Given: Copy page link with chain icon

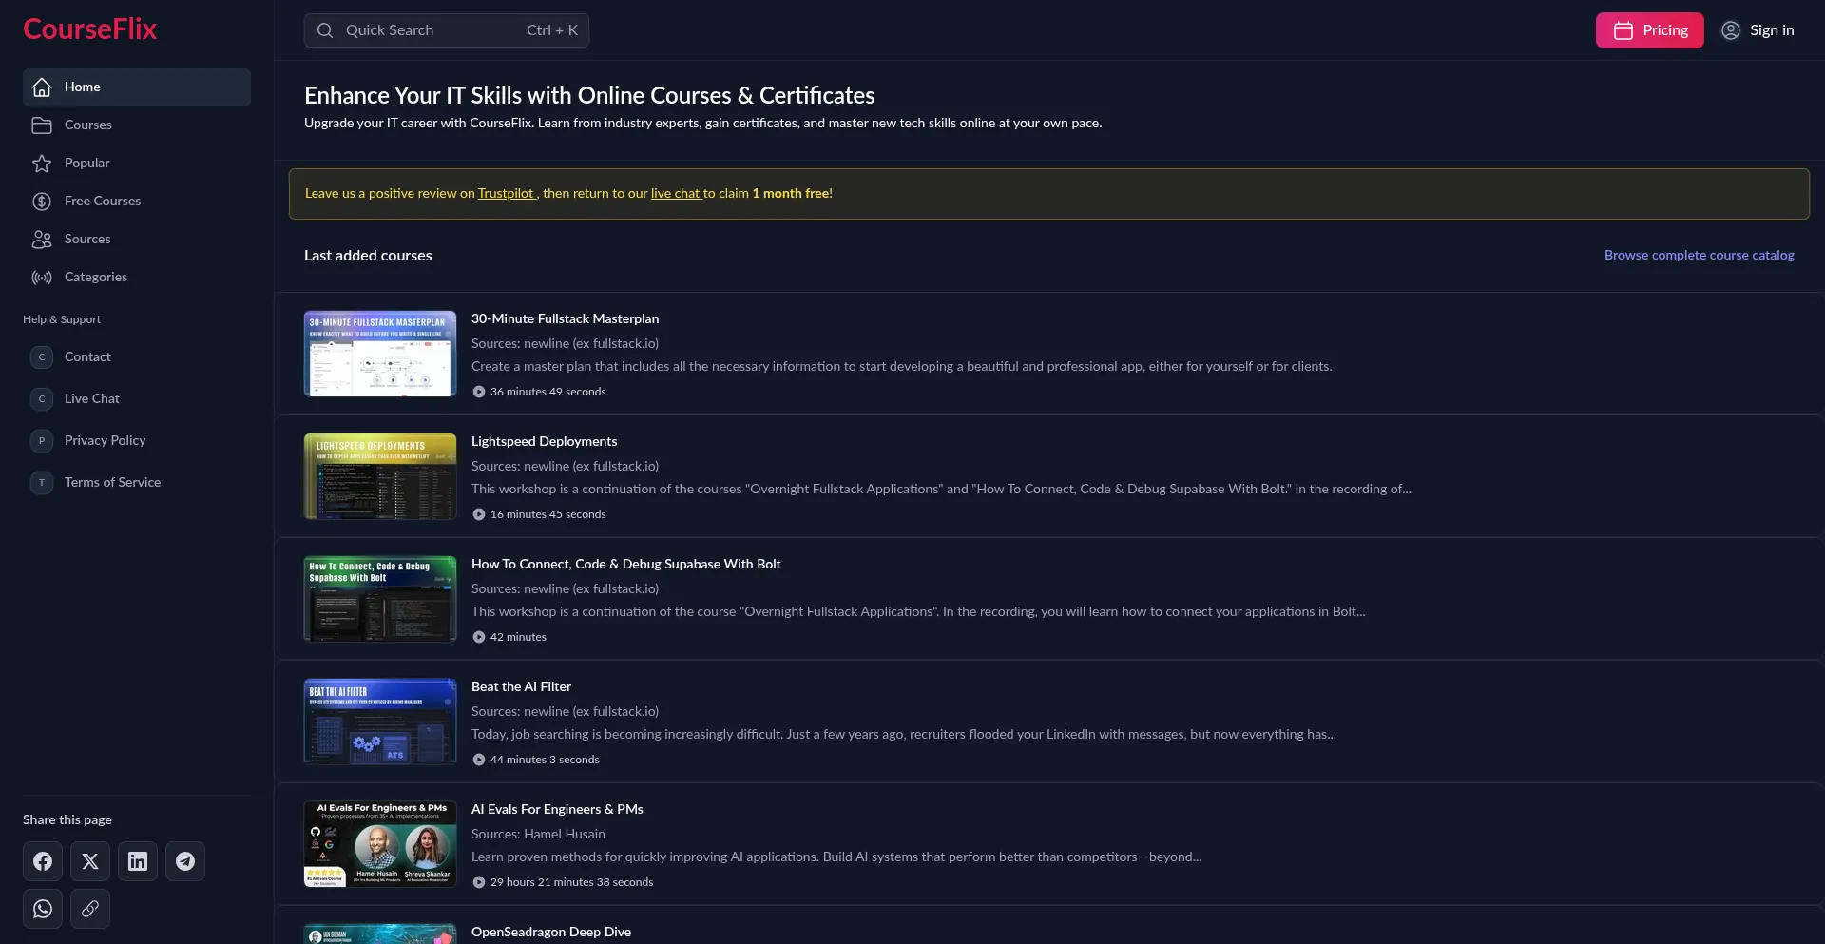Looking at the screenshot, I should tap(90, 909).
